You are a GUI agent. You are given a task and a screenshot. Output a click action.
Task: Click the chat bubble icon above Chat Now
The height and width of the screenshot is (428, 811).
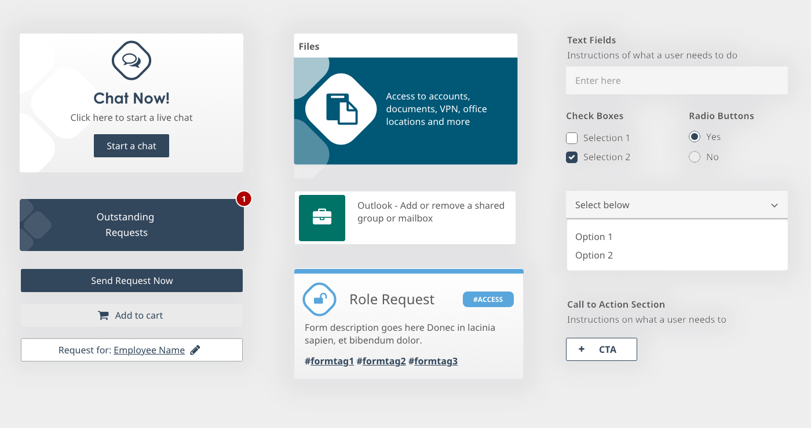[131, 60]
